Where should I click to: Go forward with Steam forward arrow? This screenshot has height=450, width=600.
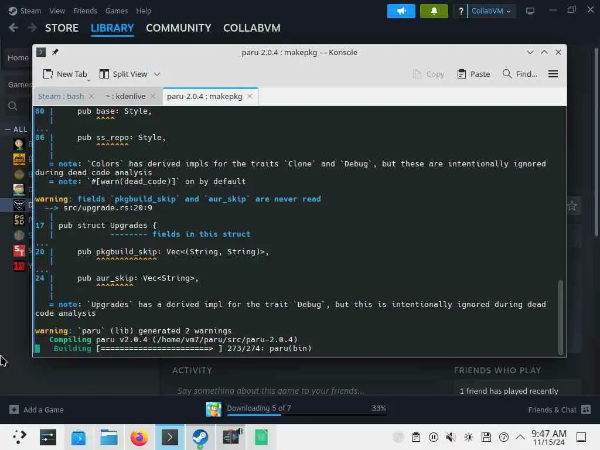click(x=32, y=28)
